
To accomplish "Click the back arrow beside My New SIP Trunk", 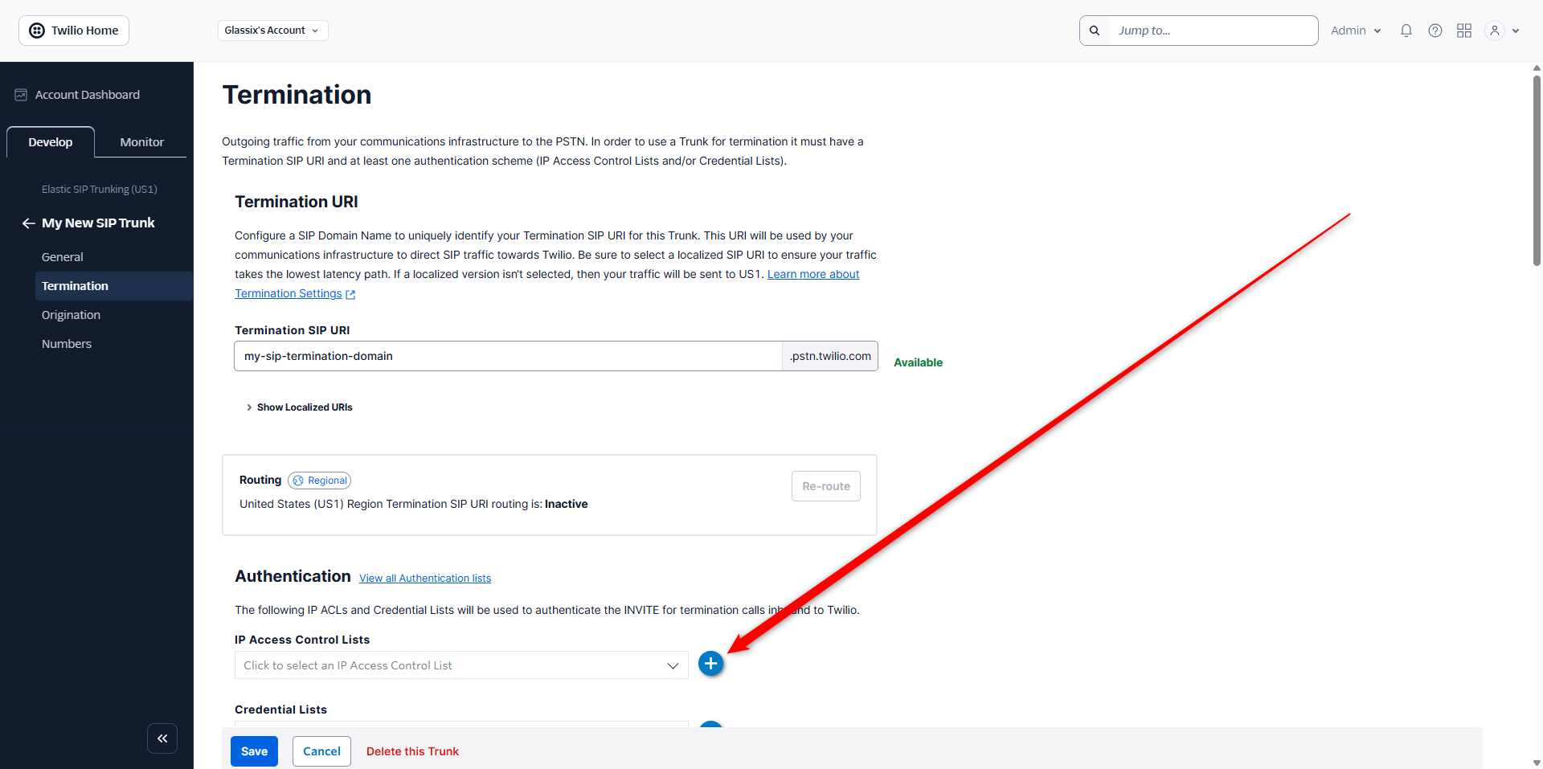I will coord(28,223).
